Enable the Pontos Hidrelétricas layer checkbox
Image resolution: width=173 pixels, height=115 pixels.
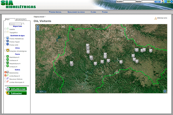[5, 38]
